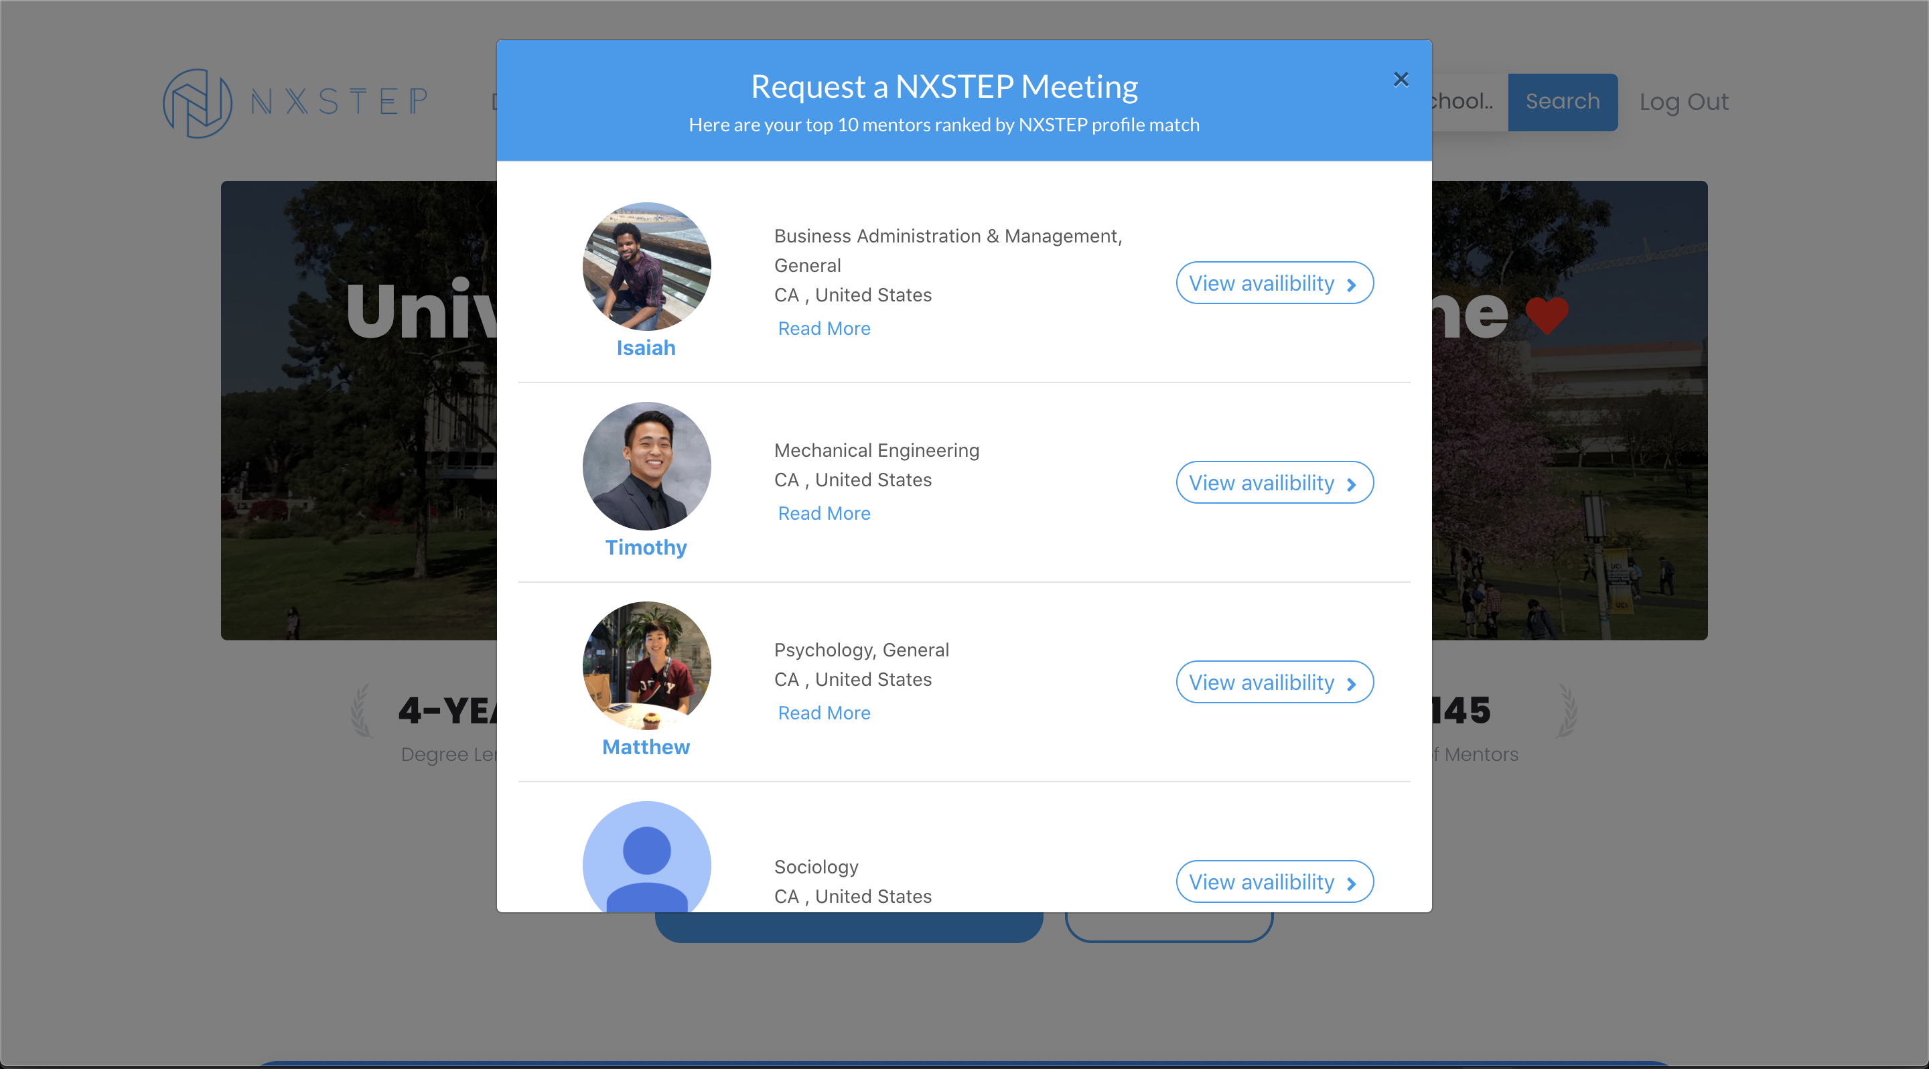Expand Matthew's details via Read More

click(824, 713)
